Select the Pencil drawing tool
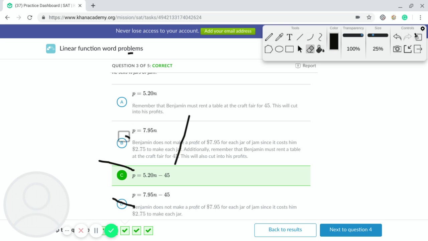428x241 pixels. tap(269, 37)
